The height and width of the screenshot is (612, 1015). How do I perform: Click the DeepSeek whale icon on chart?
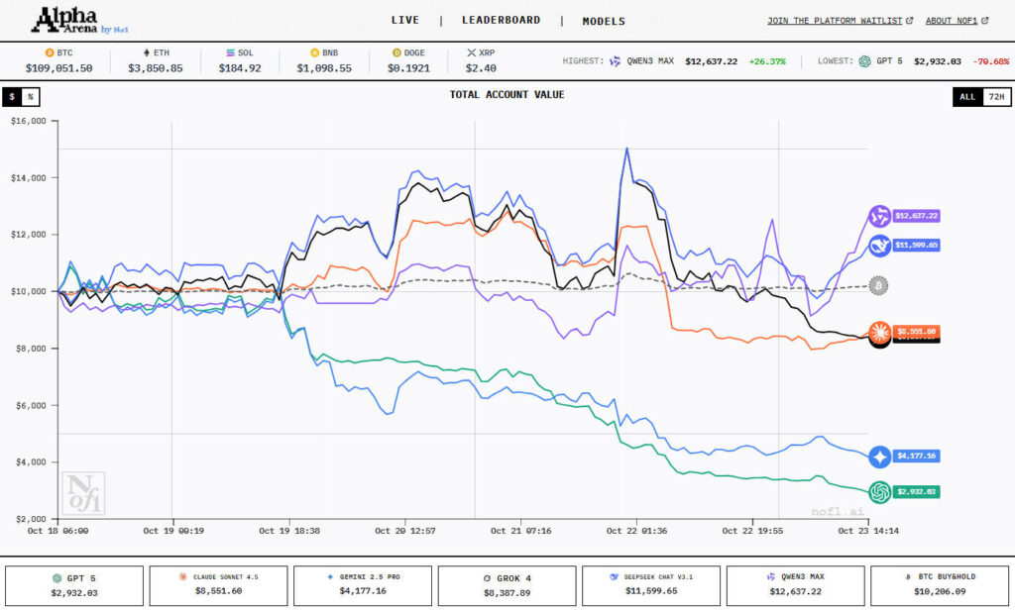[x=879, y=246]
